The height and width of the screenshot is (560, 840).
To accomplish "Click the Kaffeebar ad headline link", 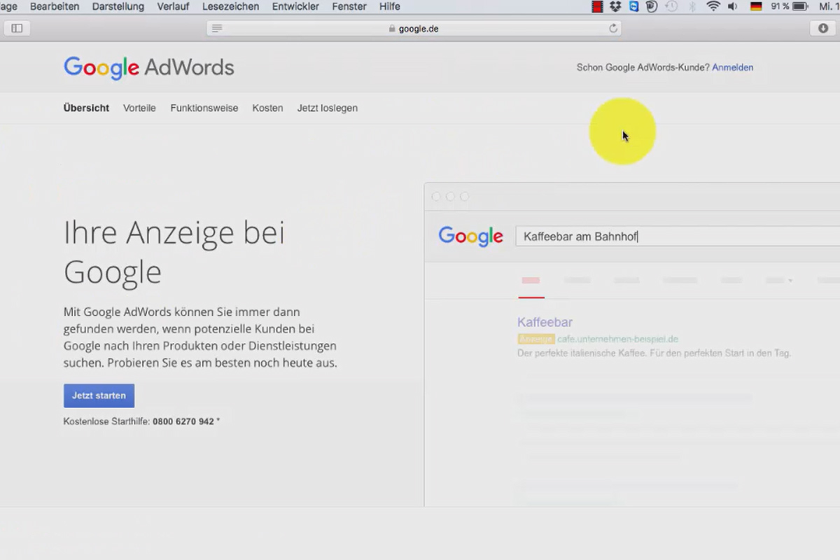I will point(545,322).
